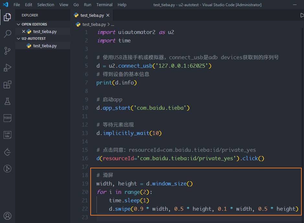
Task: Open the File menu
Action: pyautogui.click(x=17, y=5)
